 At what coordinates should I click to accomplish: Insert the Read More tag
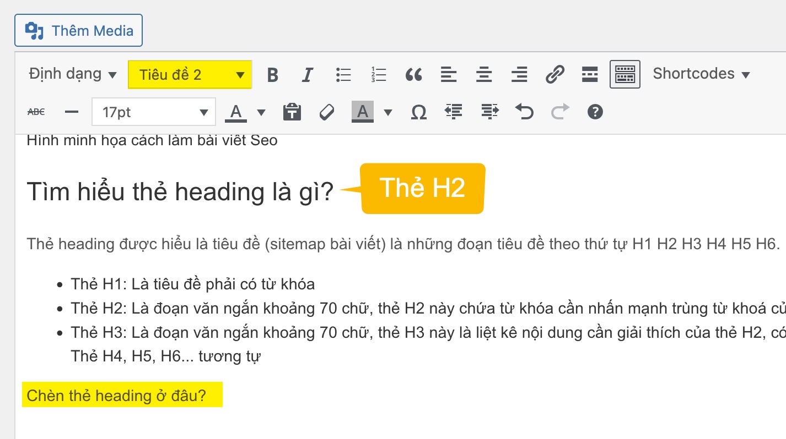(590, 74)
